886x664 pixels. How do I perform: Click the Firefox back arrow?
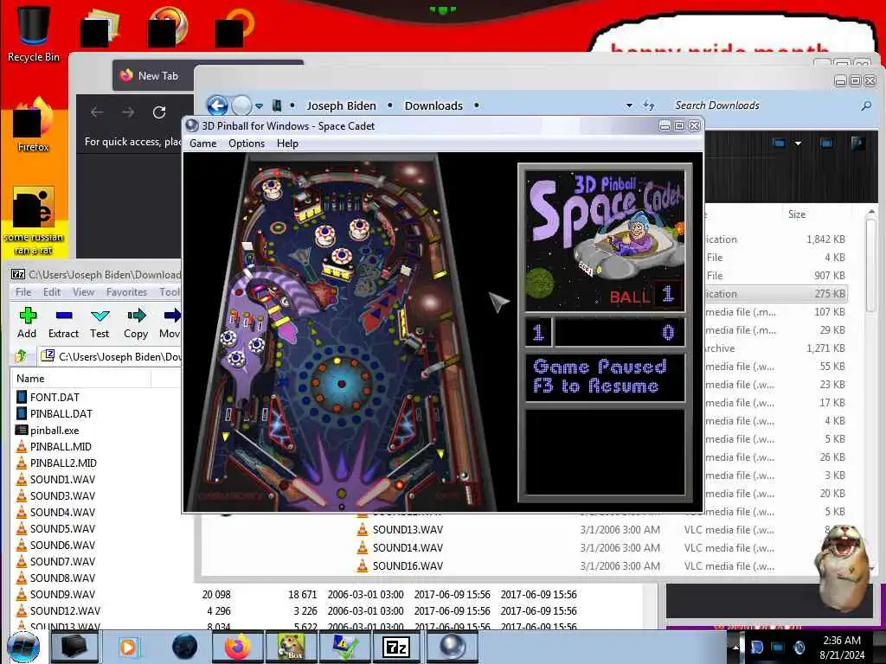pos(97,112)
